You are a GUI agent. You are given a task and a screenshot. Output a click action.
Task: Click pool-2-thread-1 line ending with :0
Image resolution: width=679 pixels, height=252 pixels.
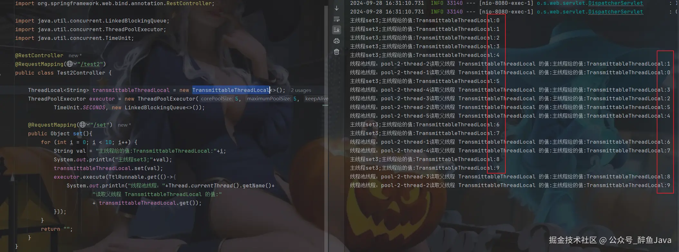pos(510,72)
